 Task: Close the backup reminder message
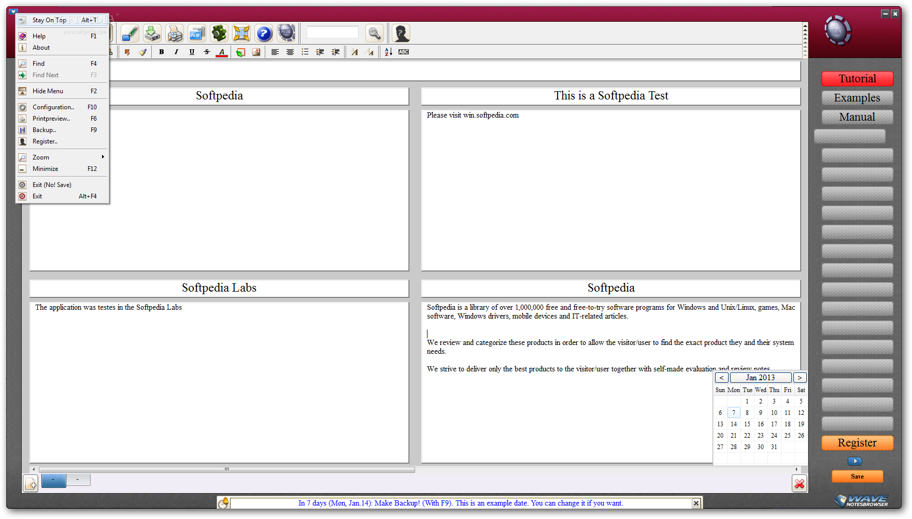696,503
